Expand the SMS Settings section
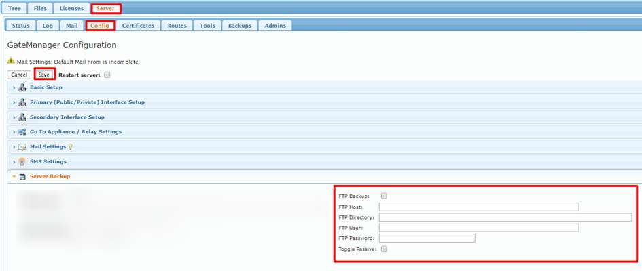Image resolution: width=642 pixels, height=271 pixels. click(324, 162)
